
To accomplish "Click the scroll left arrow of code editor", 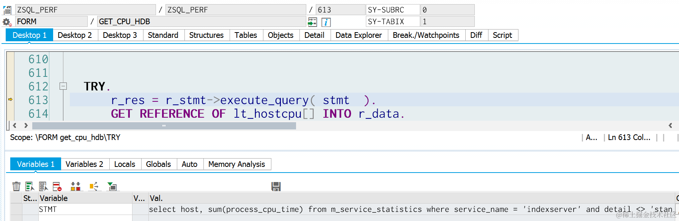I will pos(15,126).
